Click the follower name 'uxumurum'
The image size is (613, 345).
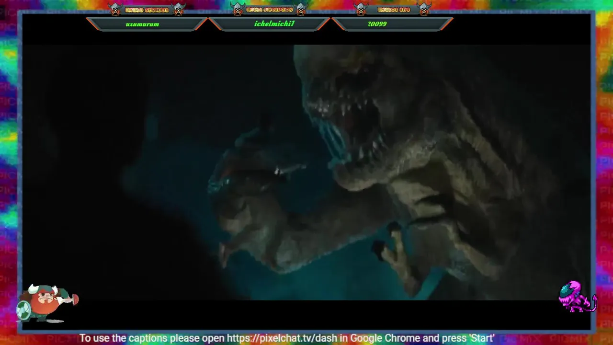142,24
